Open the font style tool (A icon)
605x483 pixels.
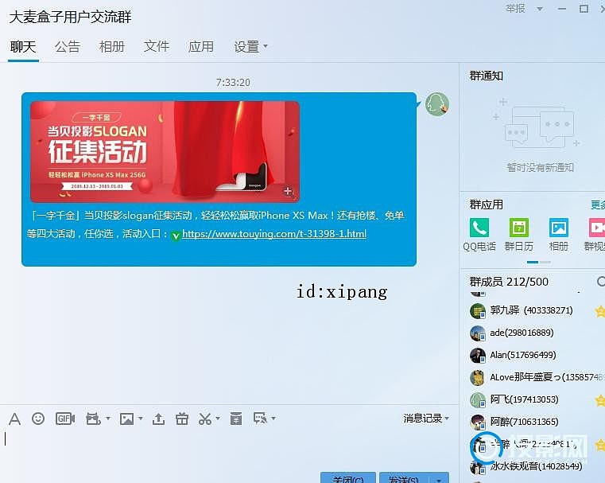(x=14, y=419)
